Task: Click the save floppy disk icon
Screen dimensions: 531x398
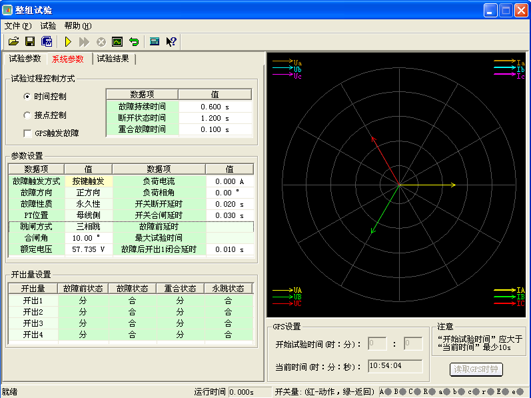Action: pyautogui.click(x=30, y=41)
